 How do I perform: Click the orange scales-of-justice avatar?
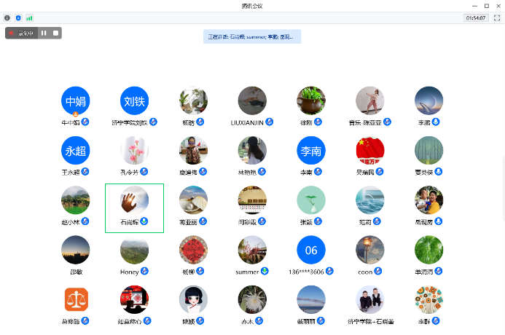(x=76, y=299)
